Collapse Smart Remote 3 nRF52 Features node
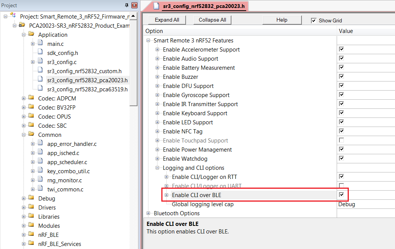Viewport: 395px width, 249px height. coord(148,41)
